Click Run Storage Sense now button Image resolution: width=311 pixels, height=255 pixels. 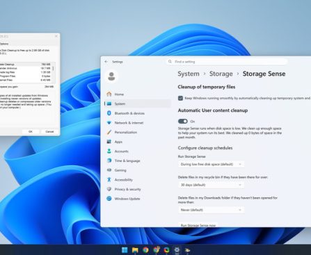click(x=198, y=225)
